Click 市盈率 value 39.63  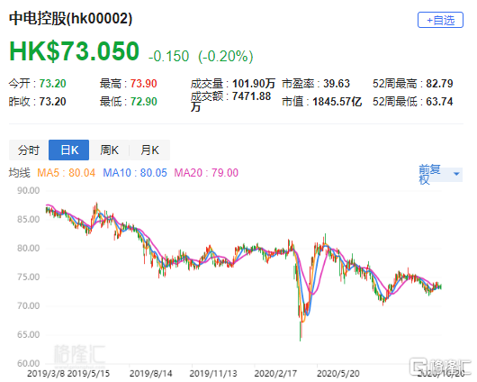coord(337,84)
